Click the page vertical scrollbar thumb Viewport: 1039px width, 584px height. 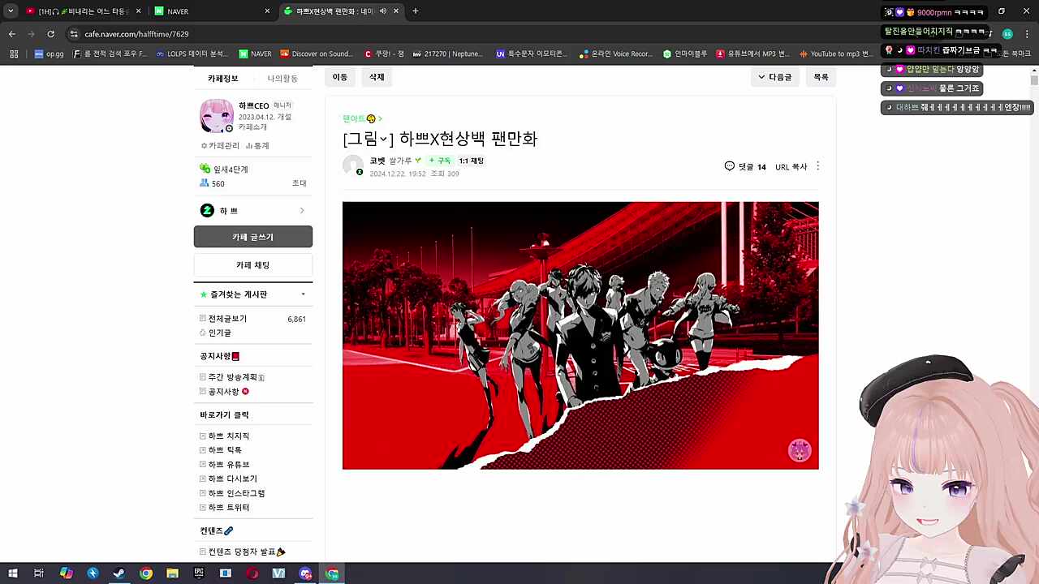[1034, 80]
